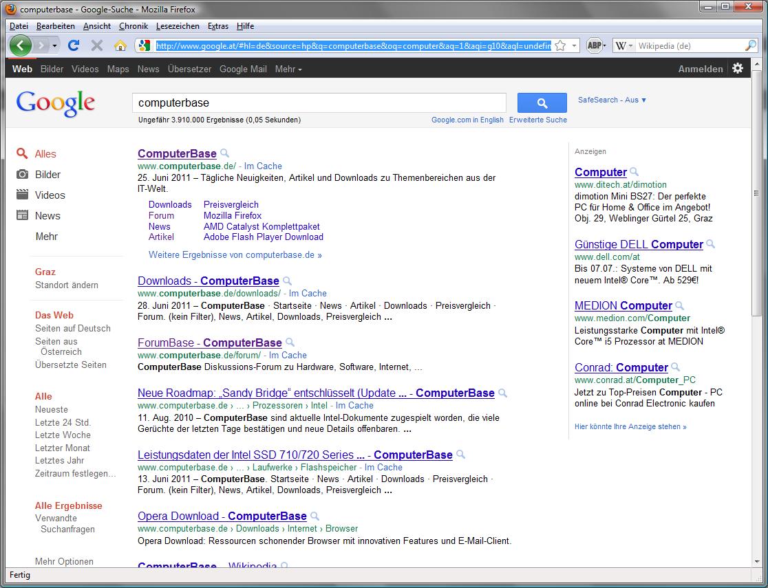Preview the Günstige DELL Computer ad magnifier
Screen dimensions: 768x588
coord(710,244)
